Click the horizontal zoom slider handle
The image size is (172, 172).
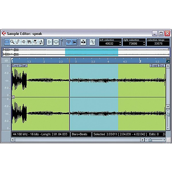click(x=150, y=140)
